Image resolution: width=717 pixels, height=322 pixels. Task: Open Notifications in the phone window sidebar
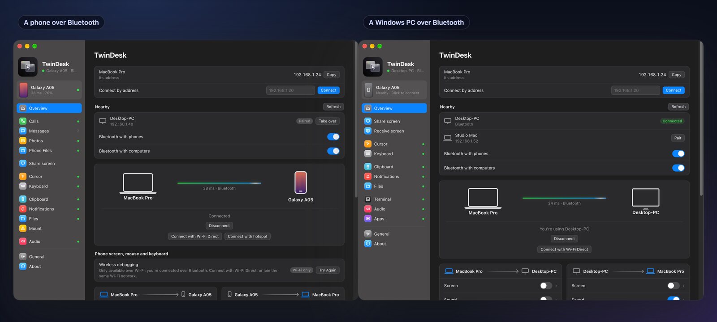click(x=49, y=209)
